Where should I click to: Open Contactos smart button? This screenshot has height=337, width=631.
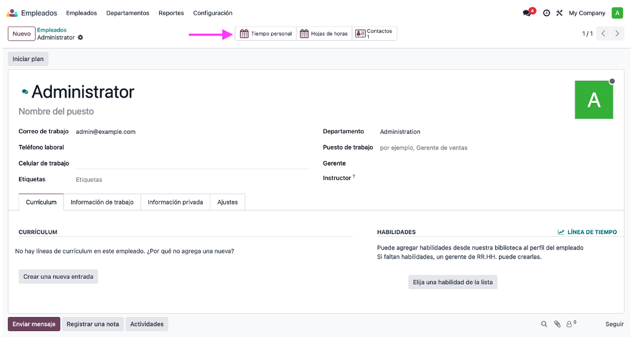pos(374,34)
